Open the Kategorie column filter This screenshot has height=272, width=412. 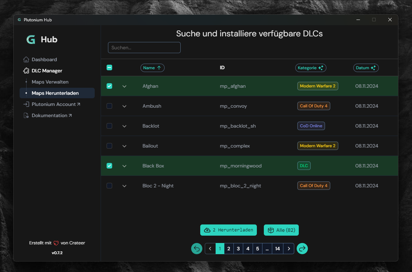(x=311, y=68)
